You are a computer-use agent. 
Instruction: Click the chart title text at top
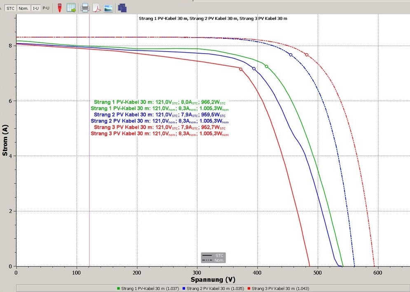tap(213, 19)
